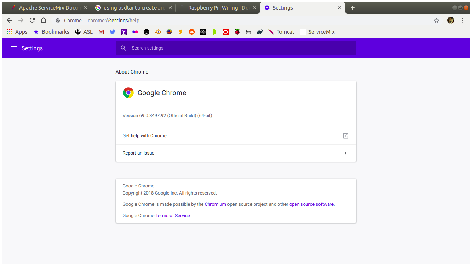Select the Settings tab
The width and height of the screenshot is (473, 267).
(x=302, y=8)
